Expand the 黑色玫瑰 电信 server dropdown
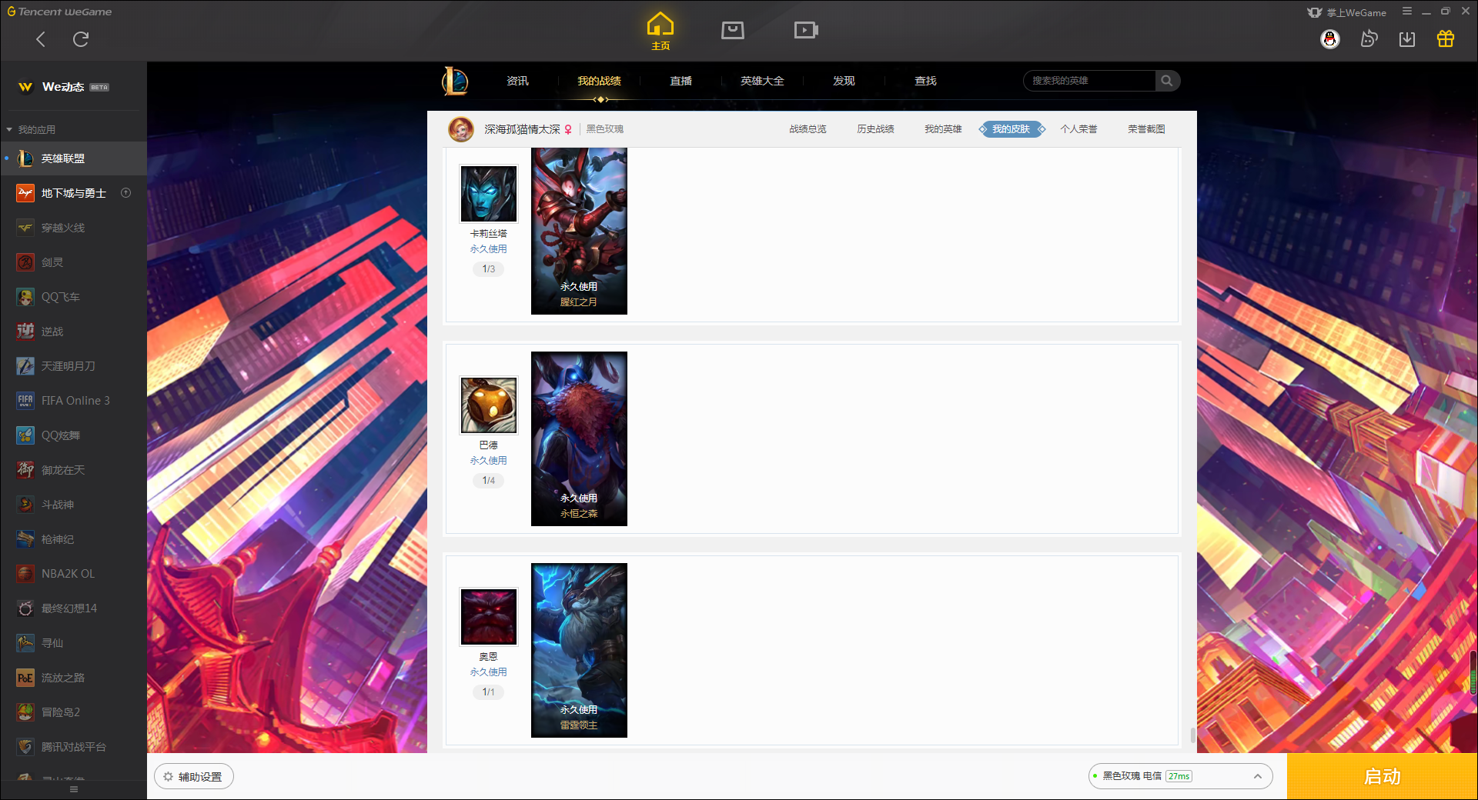The image size is (1478, 800). 1179,776
